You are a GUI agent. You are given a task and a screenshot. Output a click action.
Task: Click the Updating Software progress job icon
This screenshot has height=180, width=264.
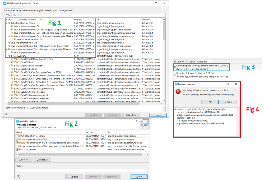point(175,74)
